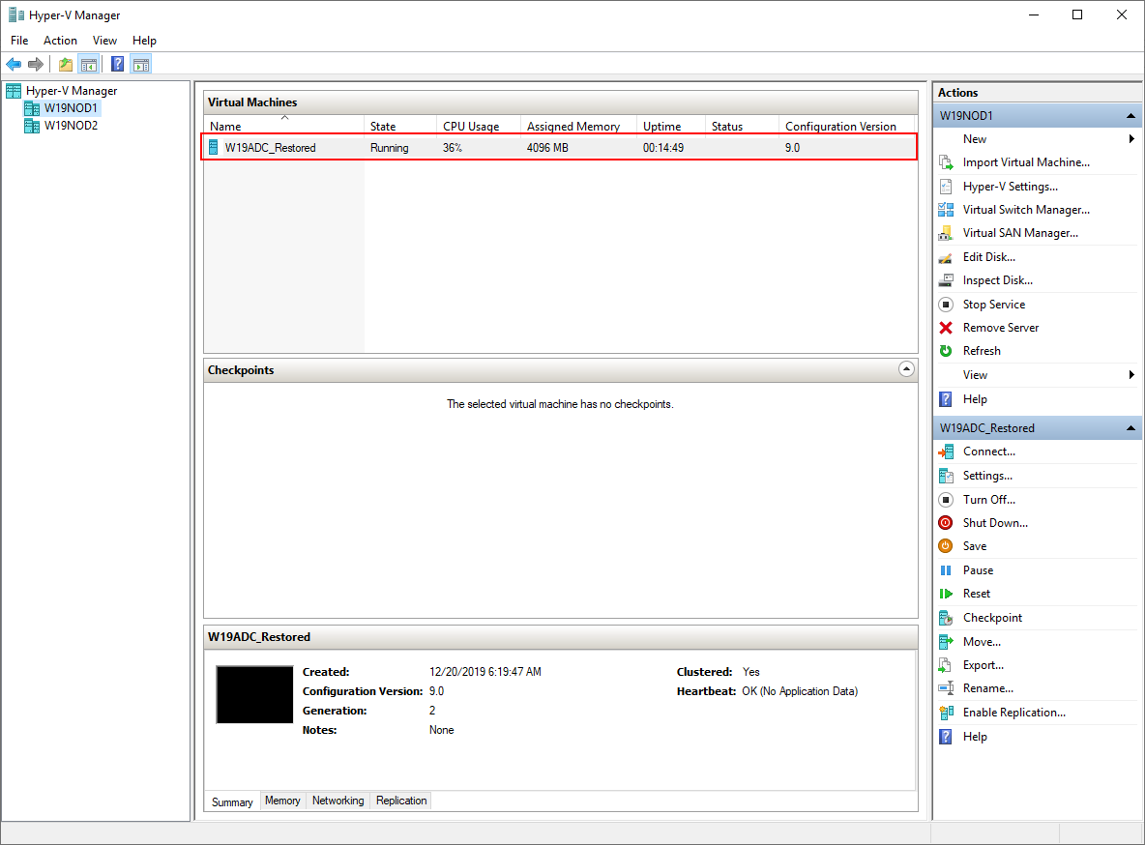Image resolution: width=1145 pixels, height=845 pixels.
Task: Sort virtual machines by Name column
Action: pos(284,126)
